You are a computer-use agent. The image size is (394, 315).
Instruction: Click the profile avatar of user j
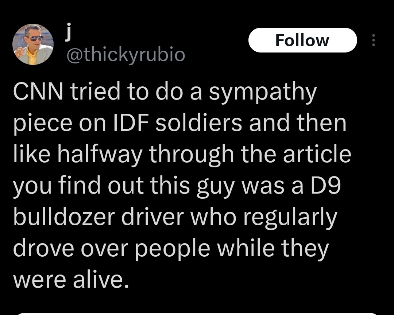(x=33, y=44)
